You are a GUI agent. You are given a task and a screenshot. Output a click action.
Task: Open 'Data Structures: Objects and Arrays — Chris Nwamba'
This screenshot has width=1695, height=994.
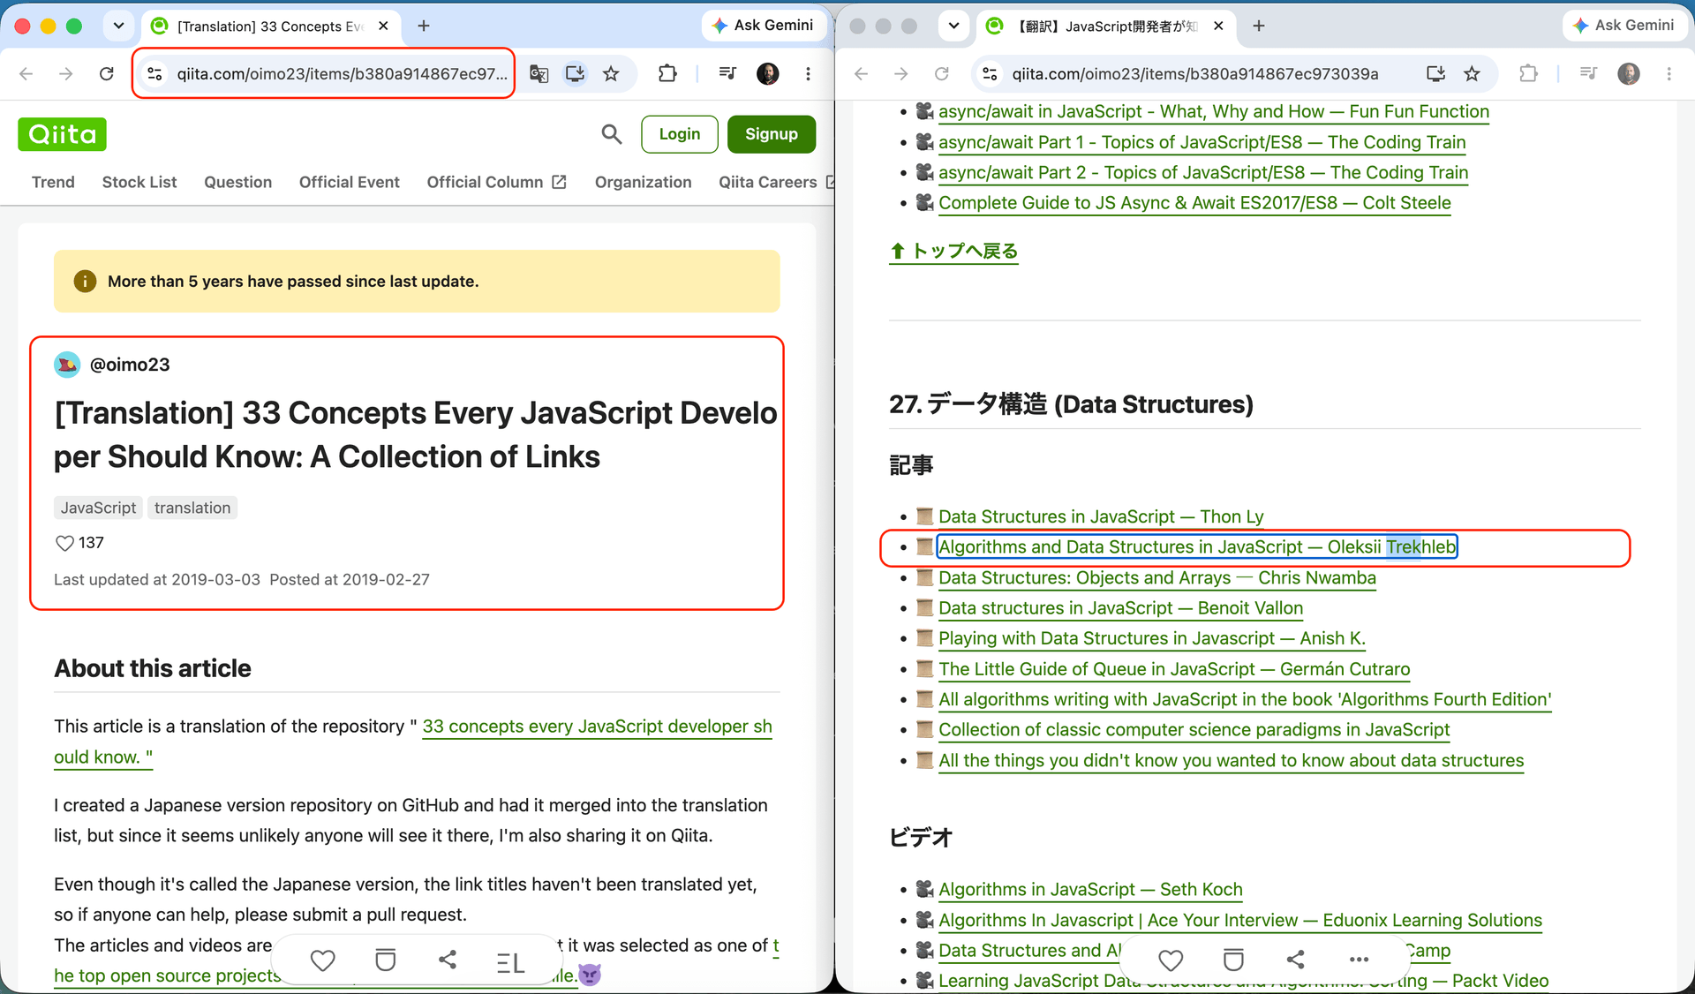pyautogui.click(x=1157, y=578)
